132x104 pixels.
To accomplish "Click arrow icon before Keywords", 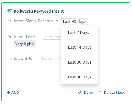I will pyautogui.click(x=9, y=58).
